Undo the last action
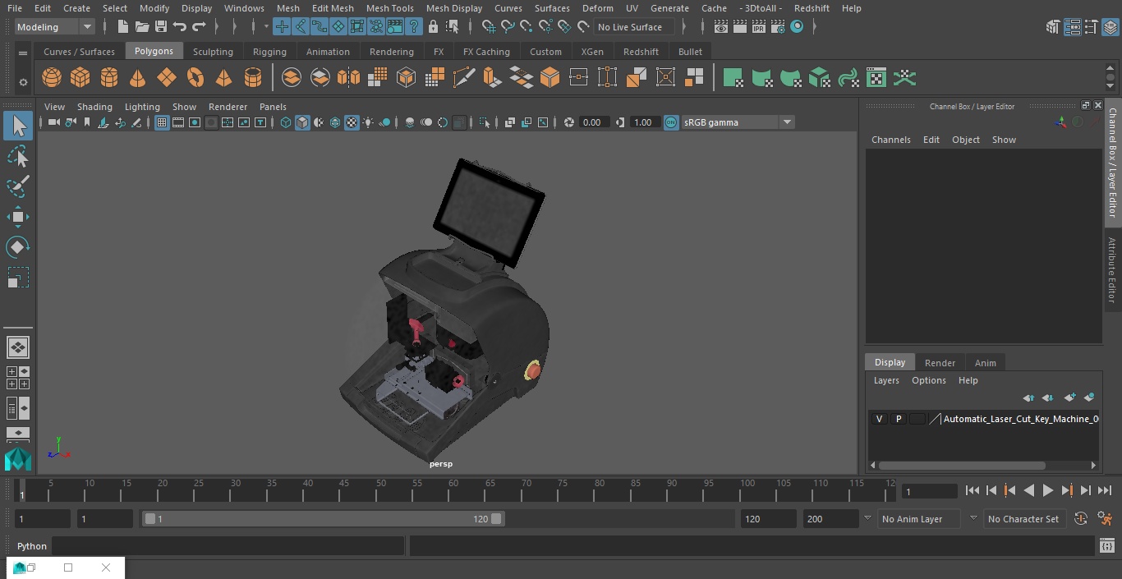 tap(180, 27)
